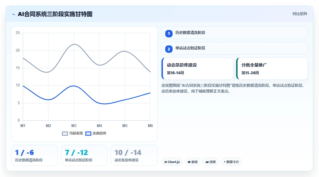Select the 单店试点验证阶段 step row
The height and width of the screenshot is (177, 319).
coord(234,48)
